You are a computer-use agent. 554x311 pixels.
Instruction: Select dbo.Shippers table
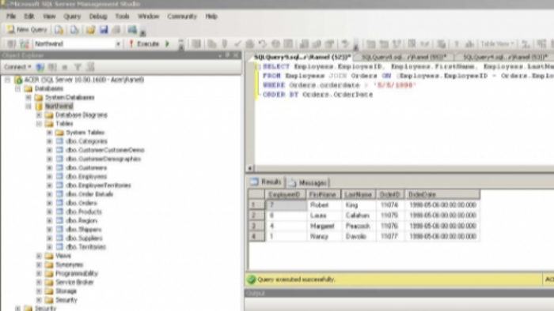pos(83,230)
